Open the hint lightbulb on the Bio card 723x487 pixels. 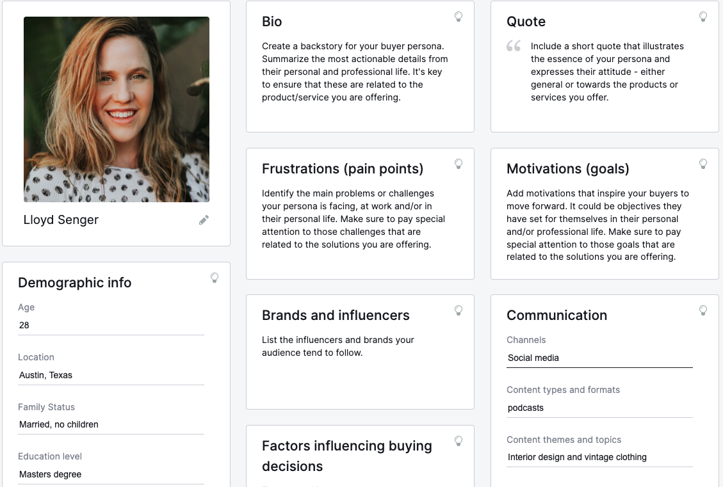[459, 17]
